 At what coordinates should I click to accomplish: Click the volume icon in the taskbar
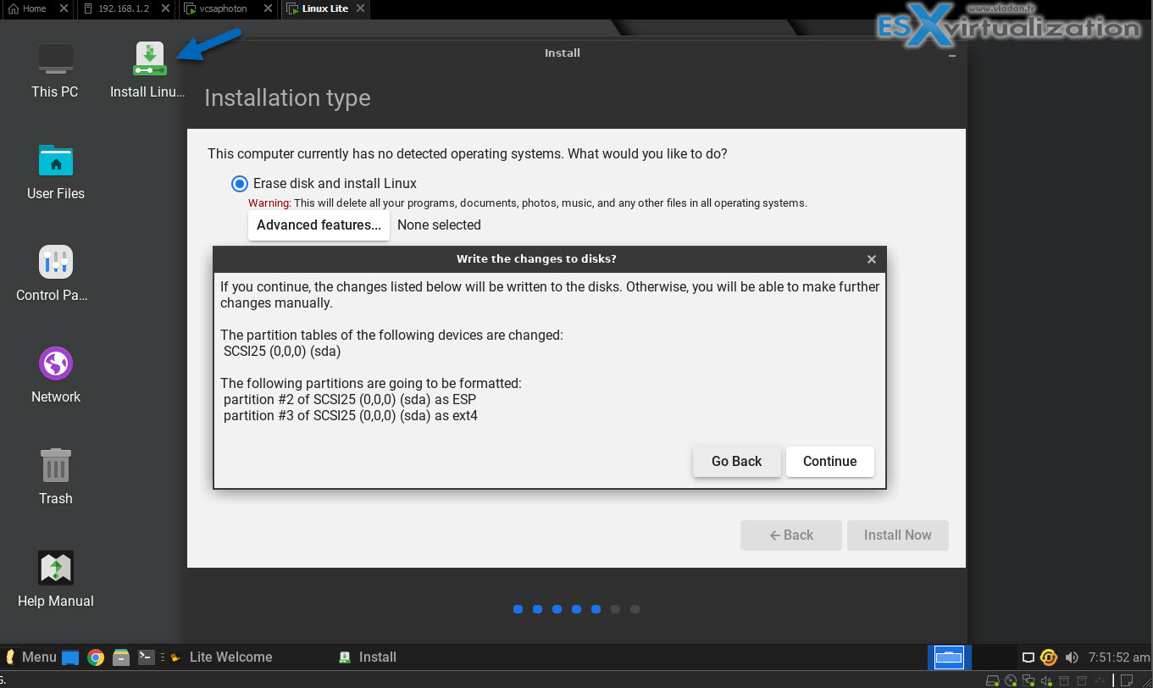point(1072,657)
